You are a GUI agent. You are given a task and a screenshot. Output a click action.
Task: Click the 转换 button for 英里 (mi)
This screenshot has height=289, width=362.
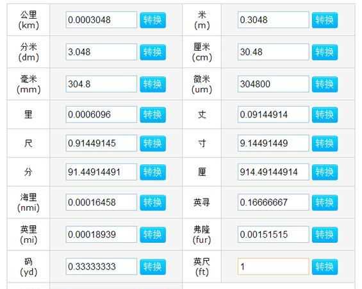[x=153, y=234]
